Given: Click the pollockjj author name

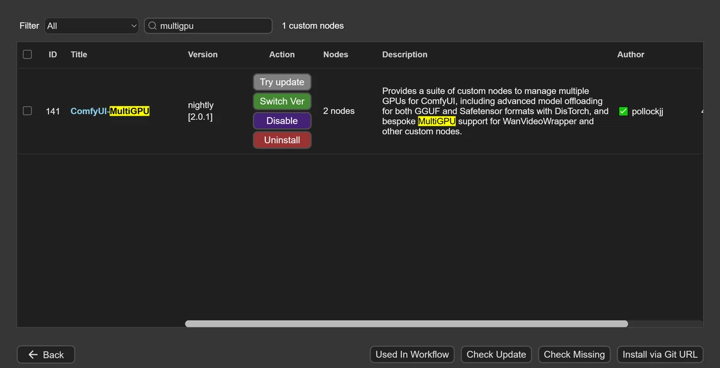Looking at the screenshot, I should click(647, 111).
